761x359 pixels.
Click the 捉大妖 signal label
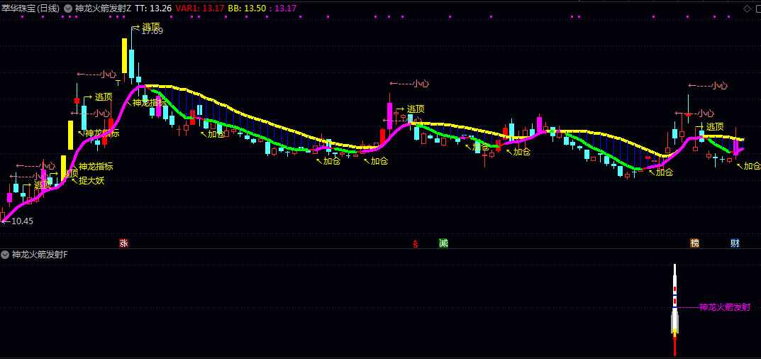click(x=91, y=181)
